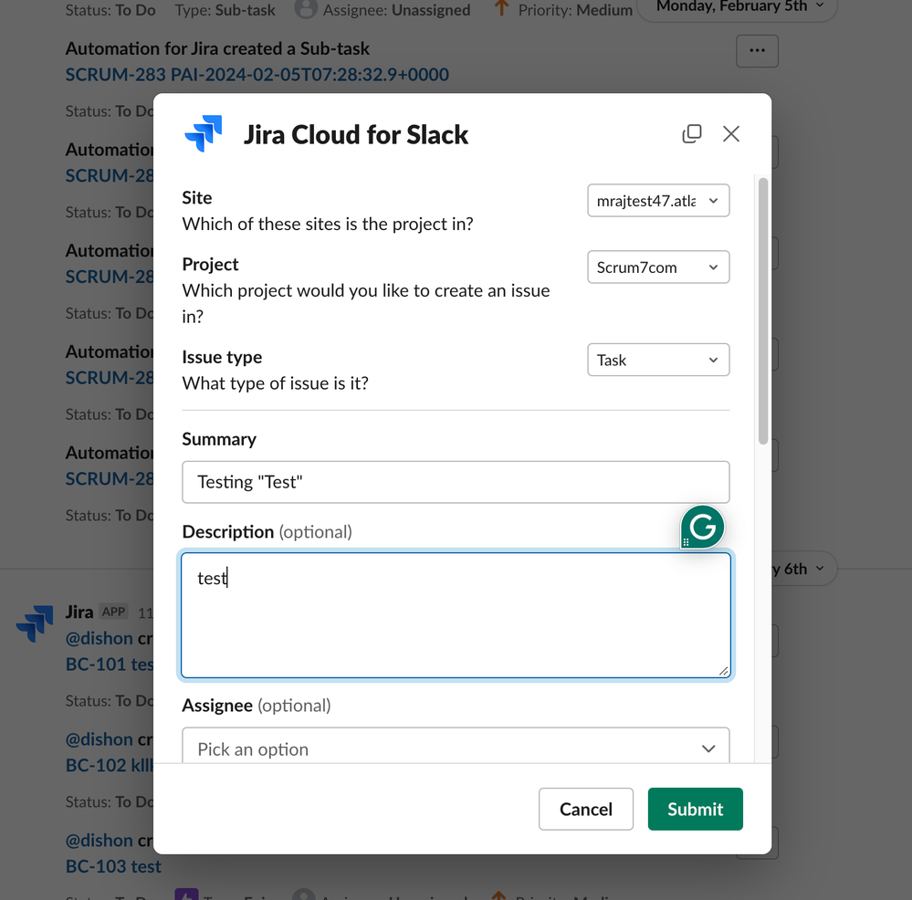
Task: Click the Jira Cloud for Slack logo
Action: pyautogui.click(x=204, y=134)
